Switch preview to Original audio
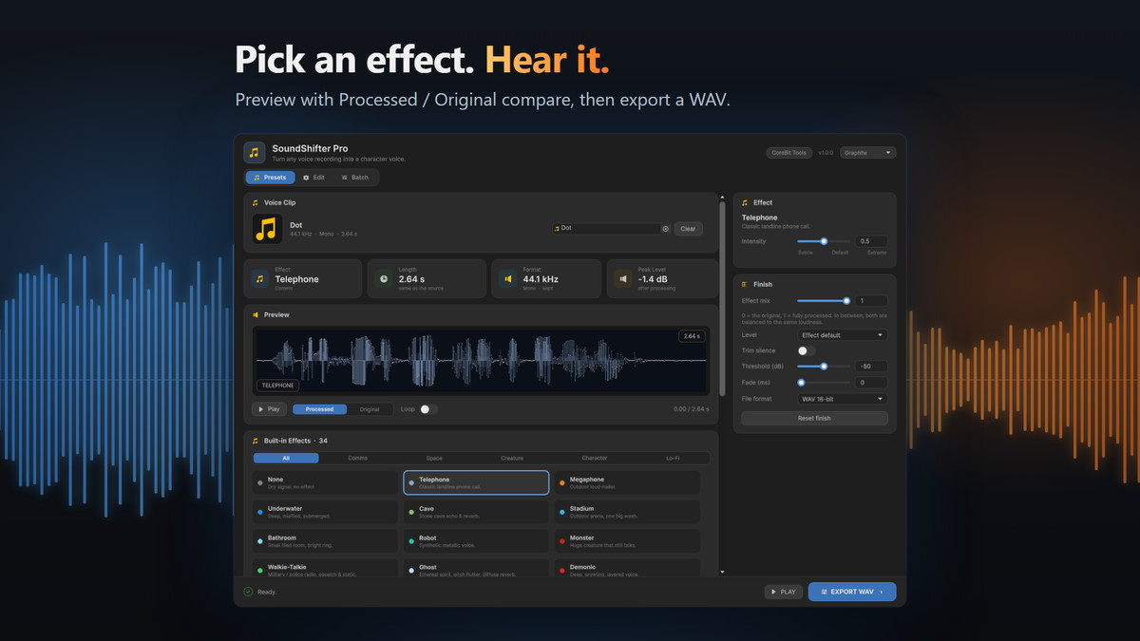Screen dimensions: 1140x641 pos(370,409)
